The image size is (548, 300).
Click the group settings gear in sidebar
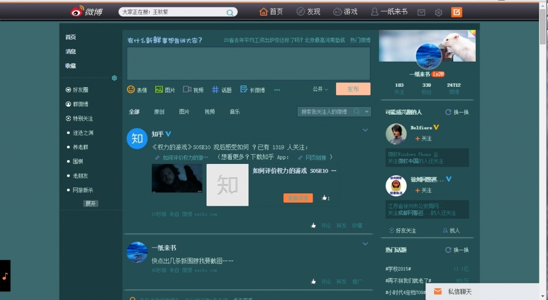[115, 78]
